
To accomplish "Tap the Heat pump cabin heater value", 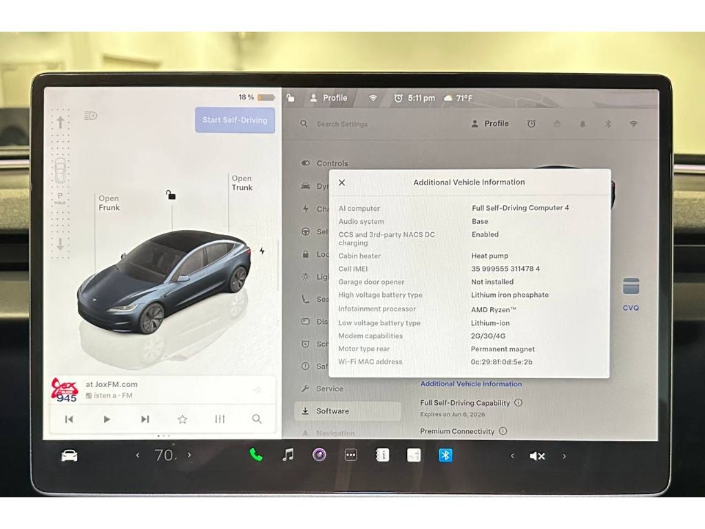I will click(x=490, y=256).
